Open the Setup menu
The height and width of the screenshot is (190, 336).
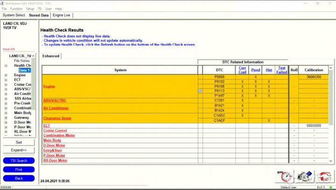click(30, 9)
